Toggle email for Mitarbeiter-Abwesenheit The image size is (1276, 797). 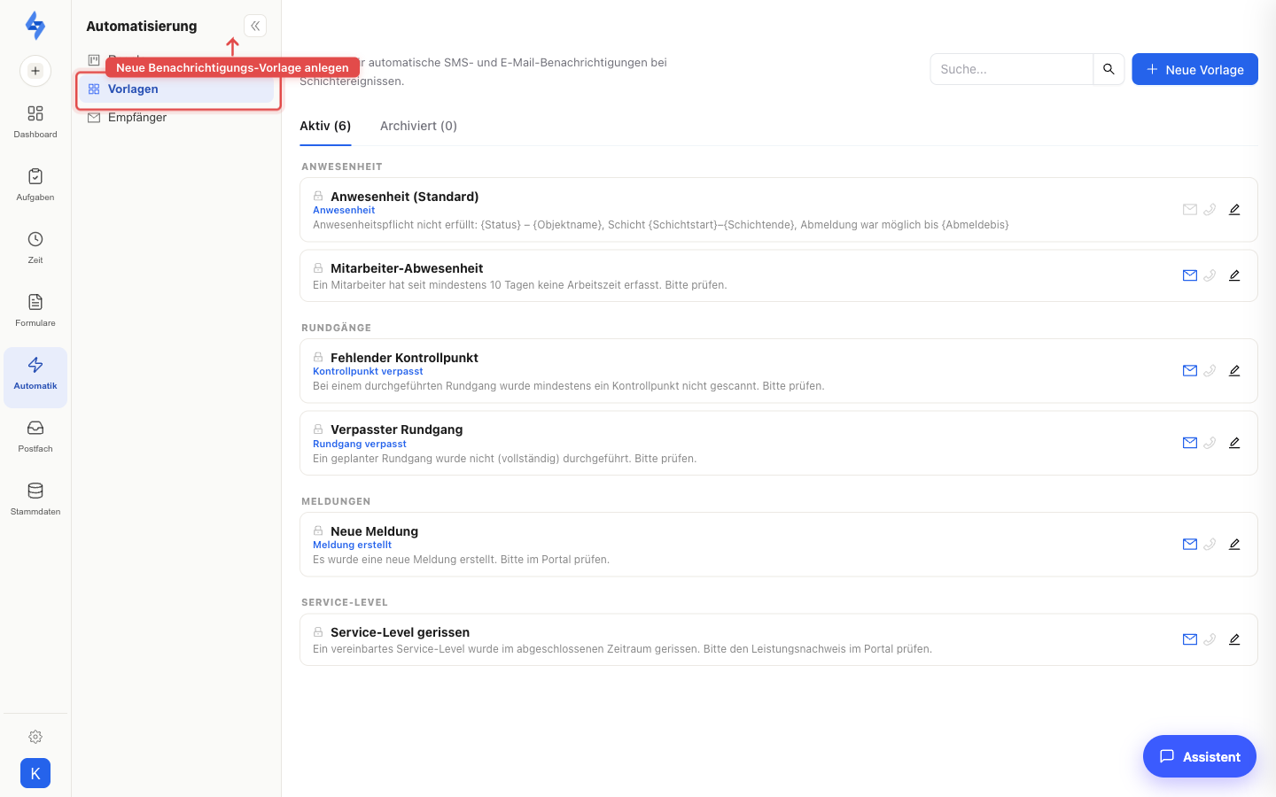pyautogui.click(x=1190, y=275)
